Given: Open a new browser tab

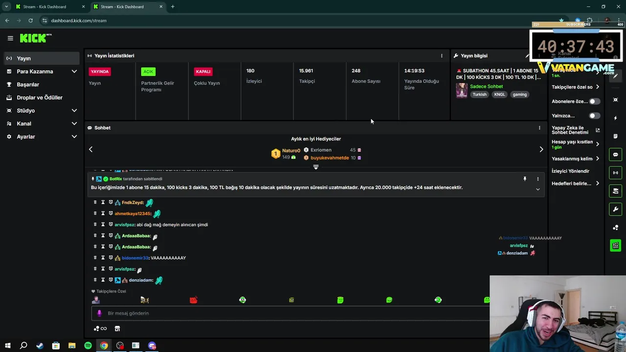Looking at the screenshot, I should tap(173, 7).
